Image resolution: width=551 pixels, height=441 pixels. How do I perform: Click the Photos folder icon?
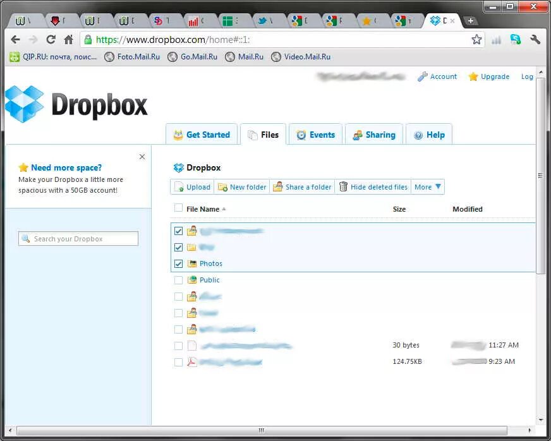[191, 263]
